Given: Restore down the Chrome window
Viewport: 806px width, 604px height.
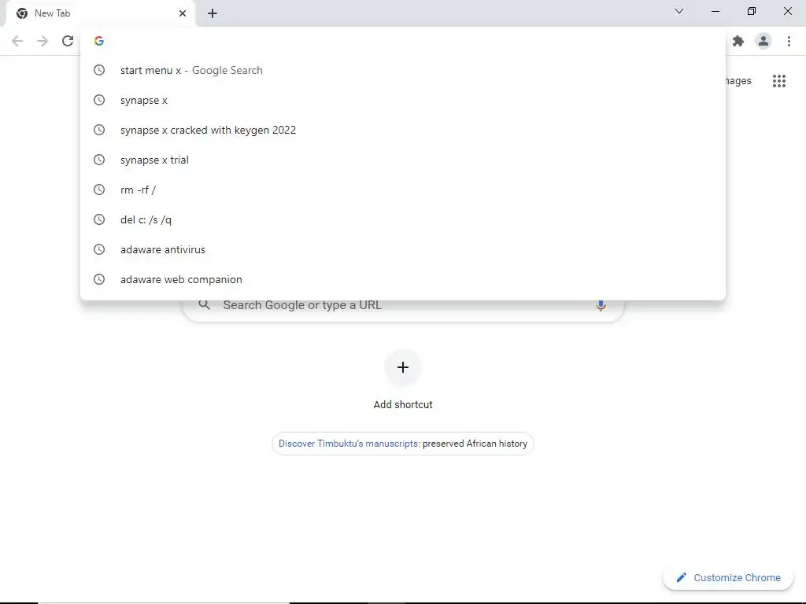Looking at the screenshot, I should click(752, 11).
